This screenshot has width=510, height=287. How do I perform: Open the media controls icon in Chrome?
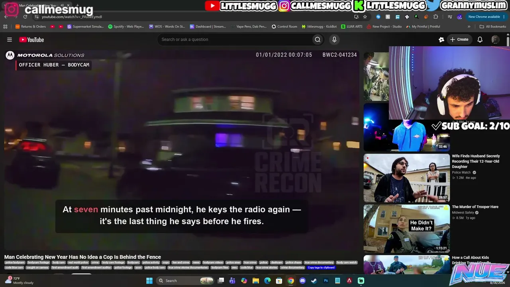[x=450, y=17]
